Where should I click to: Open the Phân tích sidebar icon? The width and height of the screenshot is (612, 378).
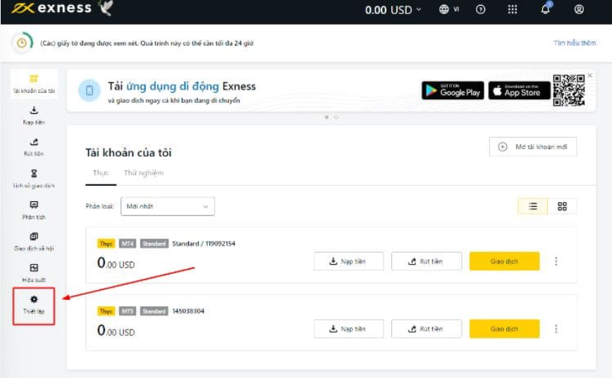coord(34,206)
